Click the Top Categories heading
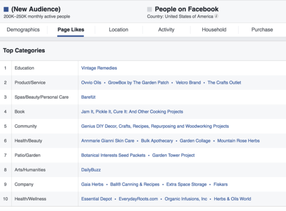The height and width of the screenshot is (211, 286). (x=24, y=50)
